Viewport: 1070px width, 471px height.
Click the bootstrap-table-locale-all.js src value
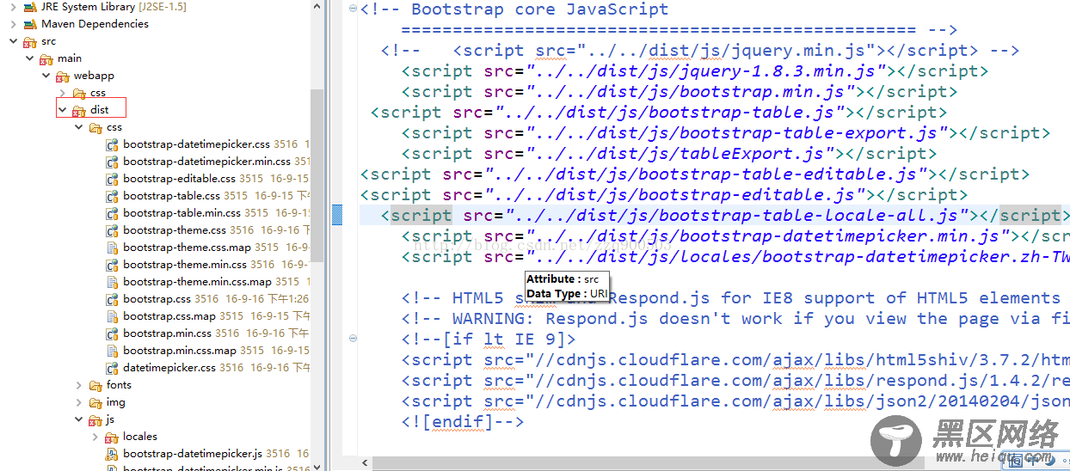point(737,216)
